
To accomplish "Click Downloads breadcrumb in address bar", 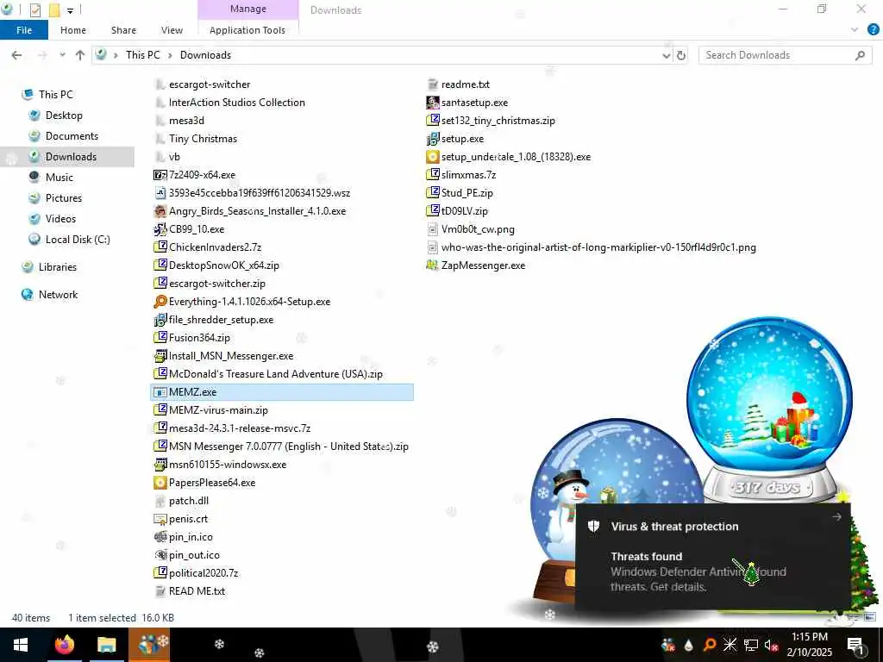I will [205, 55].
